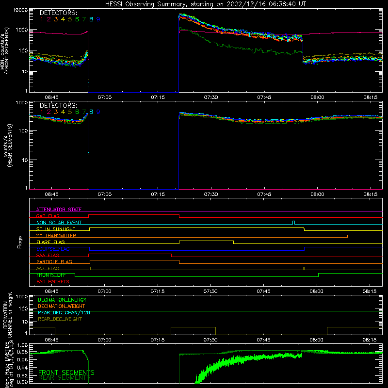Screen dimensions: 388x388
Task: Click the ECLIPSE_FLAG label
Action: 53,249
